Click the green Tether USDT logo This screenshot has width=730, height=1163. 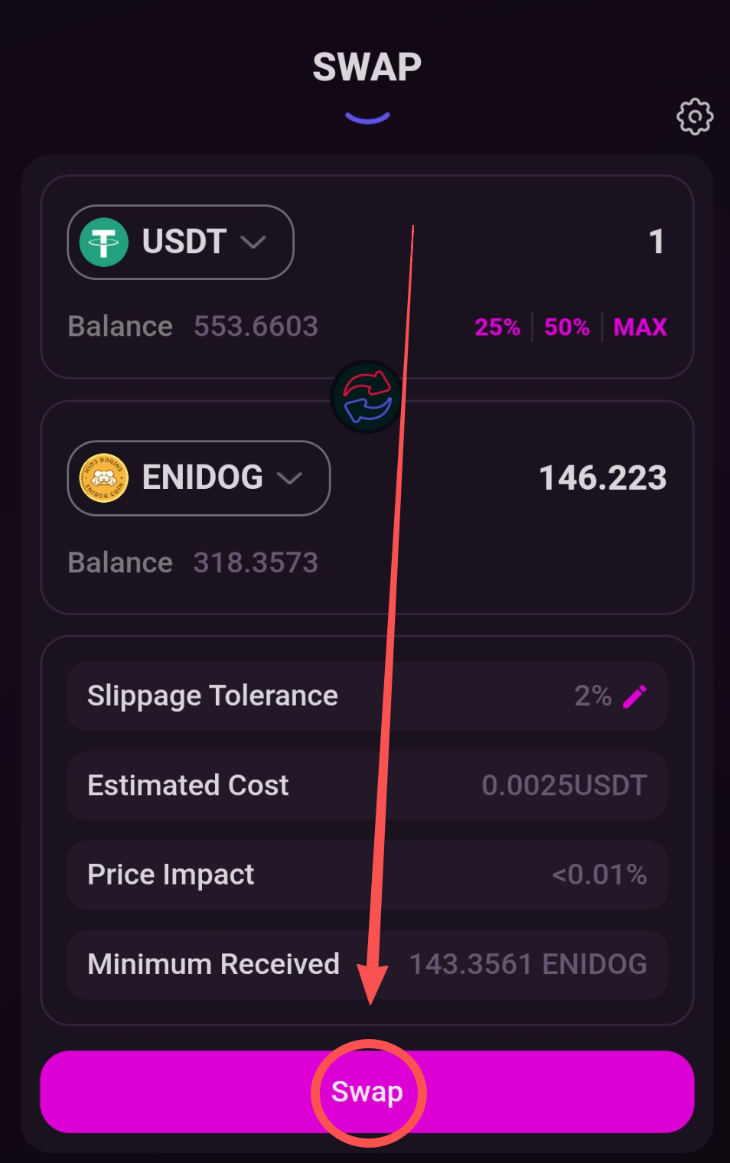(x=104, y=243)
